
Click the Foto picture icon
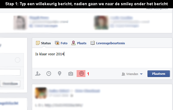pyautogui.click(x=57, y=43)
